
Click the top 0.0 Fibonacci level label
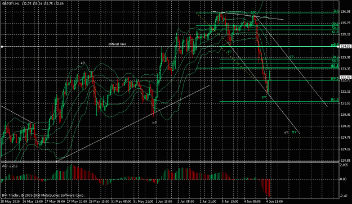(336, 11)
